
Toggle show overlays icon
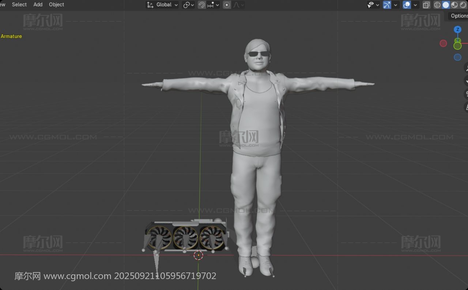click(407, 5)
